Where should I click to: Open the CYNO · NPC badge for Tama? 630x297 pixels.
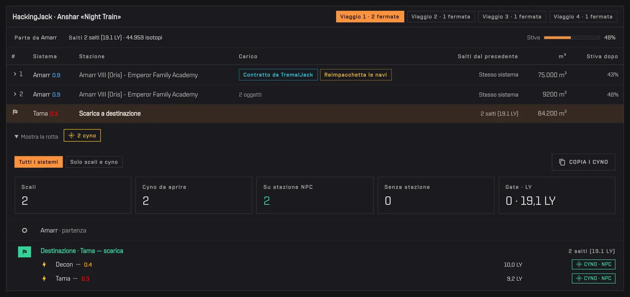click(x=593, y=278)
